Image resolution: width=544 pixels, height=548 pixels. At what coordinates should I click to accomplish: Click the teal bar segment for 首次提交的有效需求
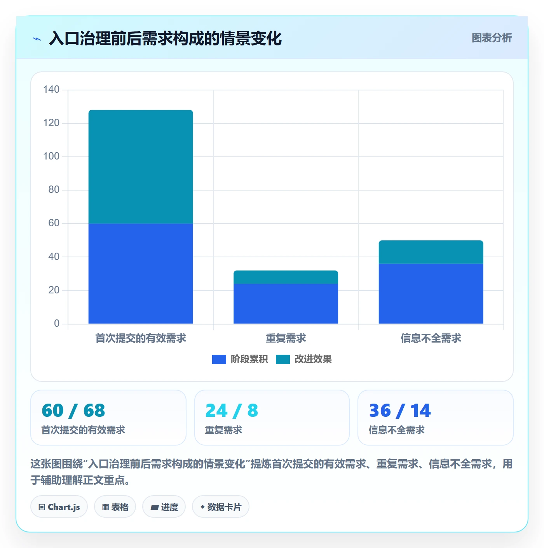pos(141,167)
